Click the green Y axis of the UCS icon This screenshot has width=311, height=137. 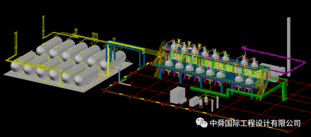pos(123,80)
